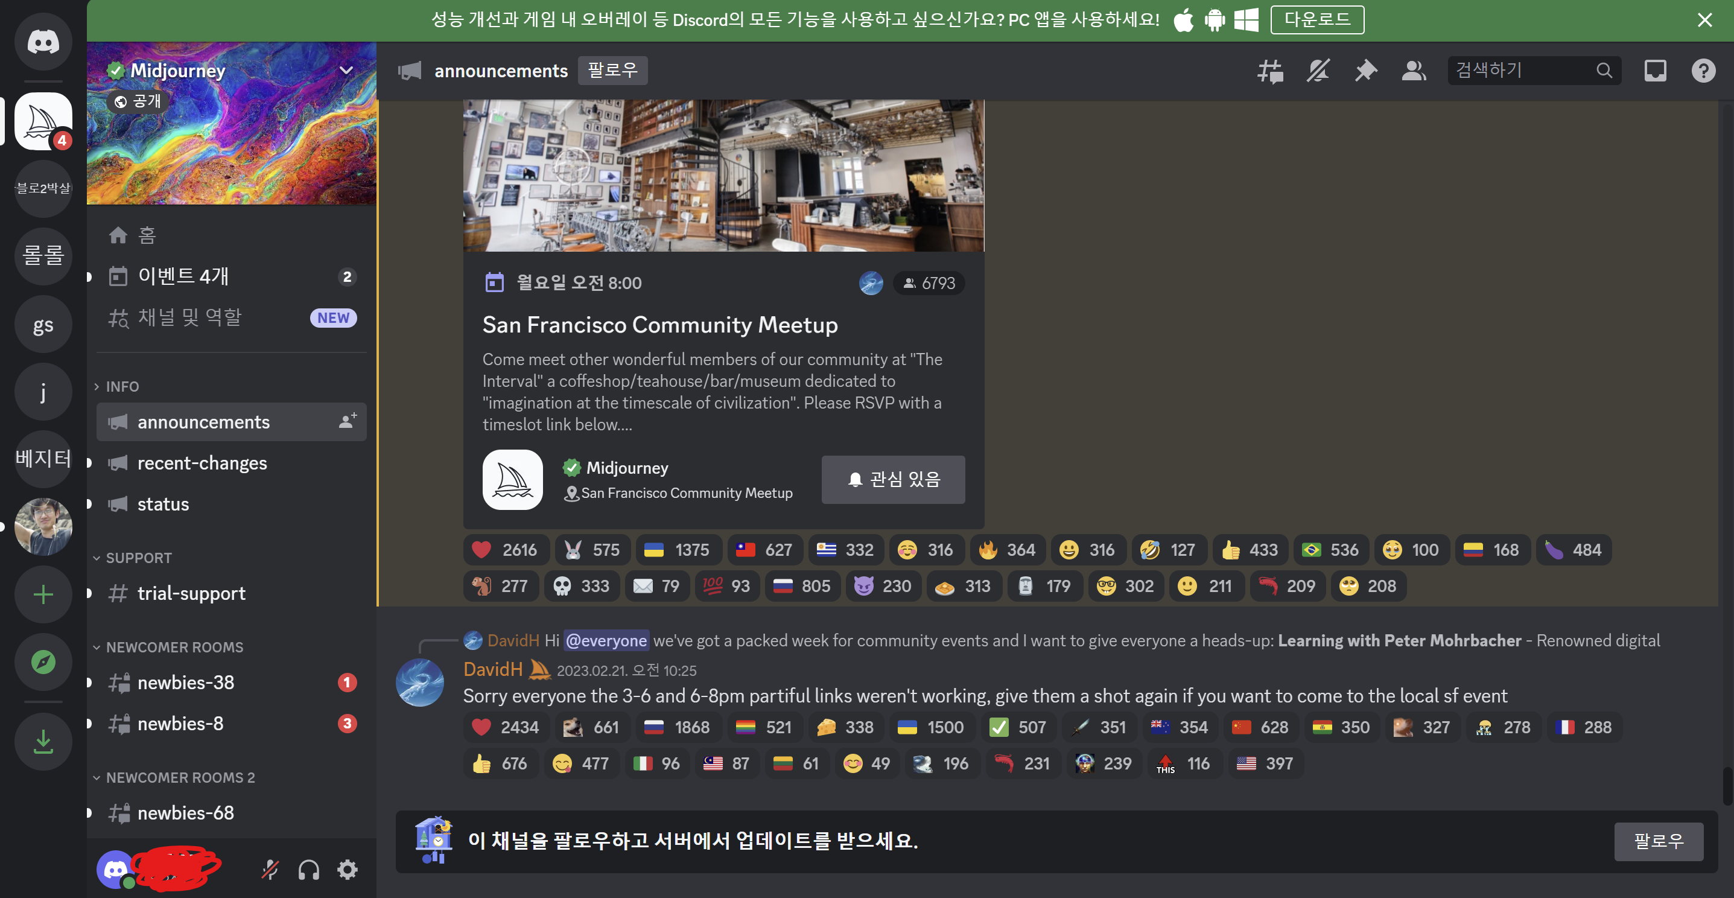This screenshot has width=1734, height=898.
Task: Click the 다운로드 download button in banner
Action: coord(1316,19)
